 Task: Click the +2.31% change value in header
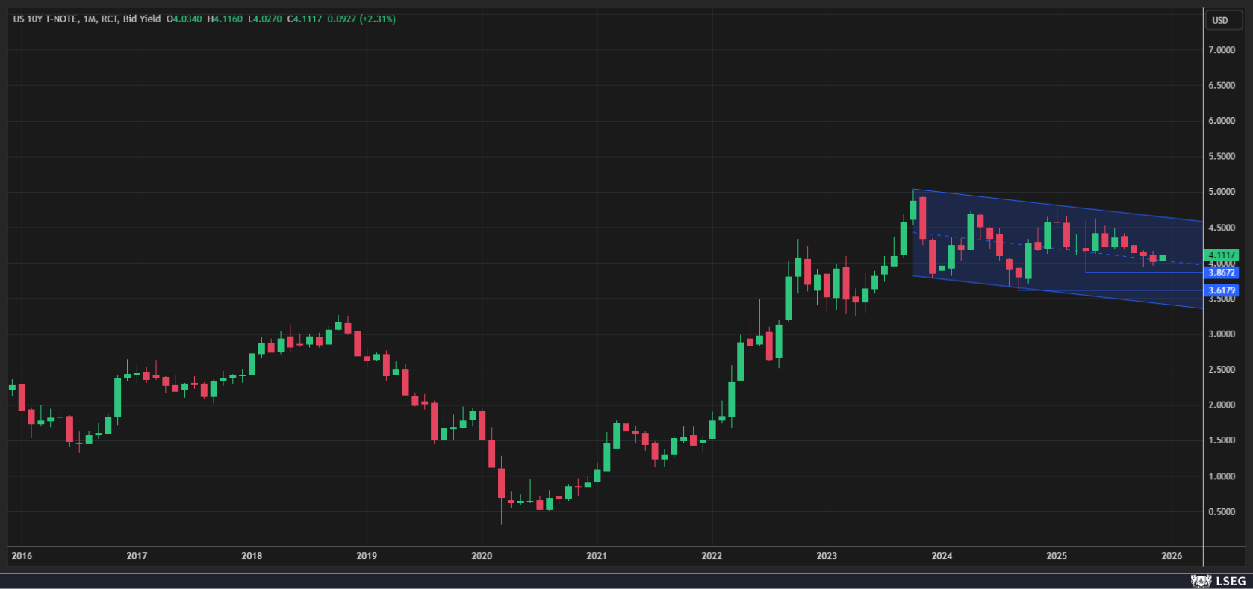point(377,19)
